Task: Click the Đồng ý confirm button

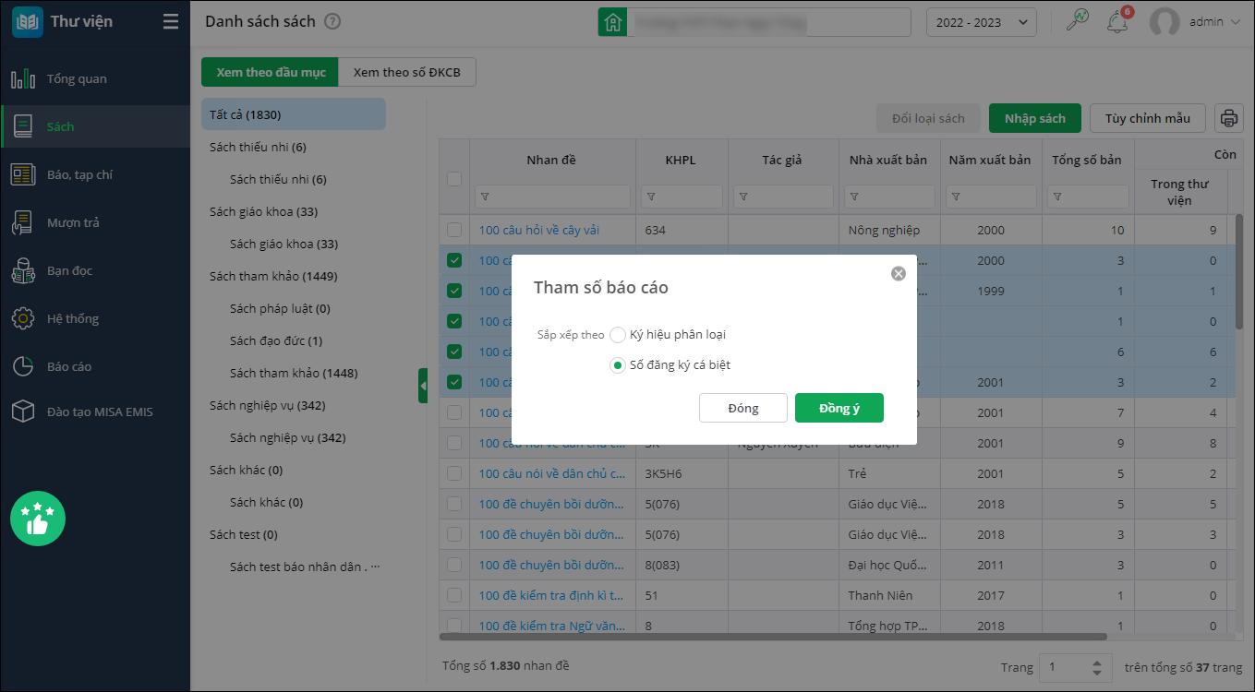Action: click(x=839, y=408)
